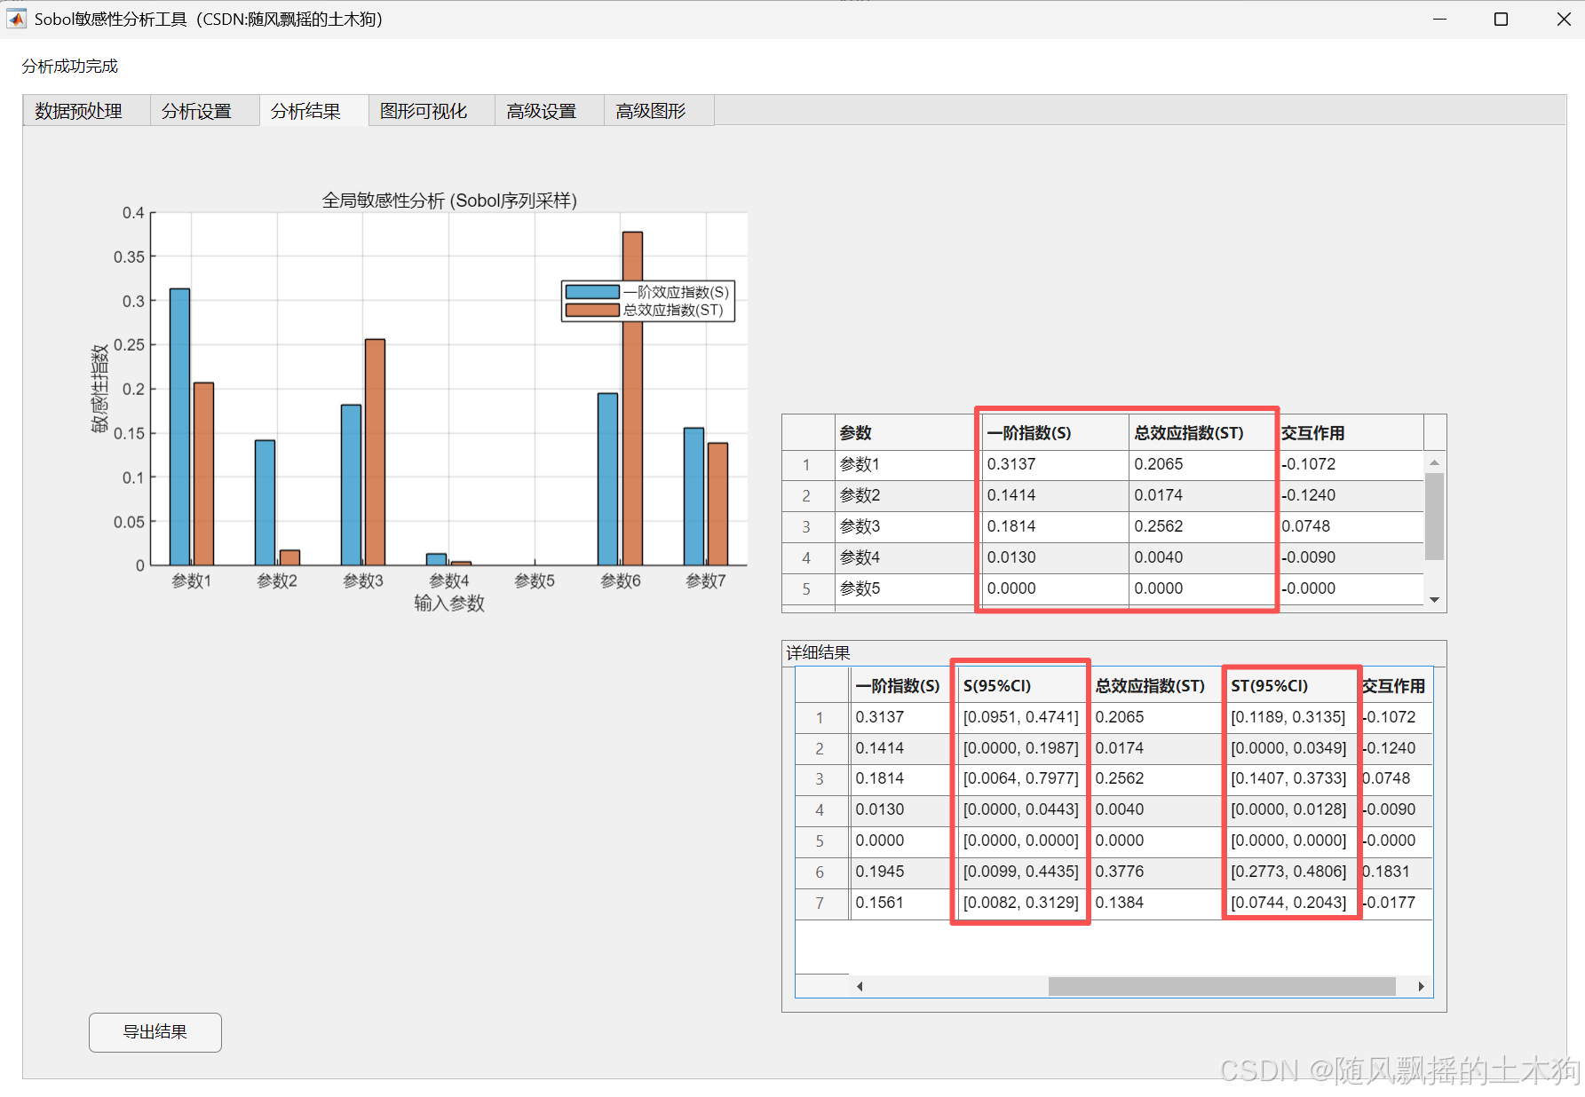Click the down arrow of summary table scrollbar
1585x1097 pixels.
tap(1434, 600)
